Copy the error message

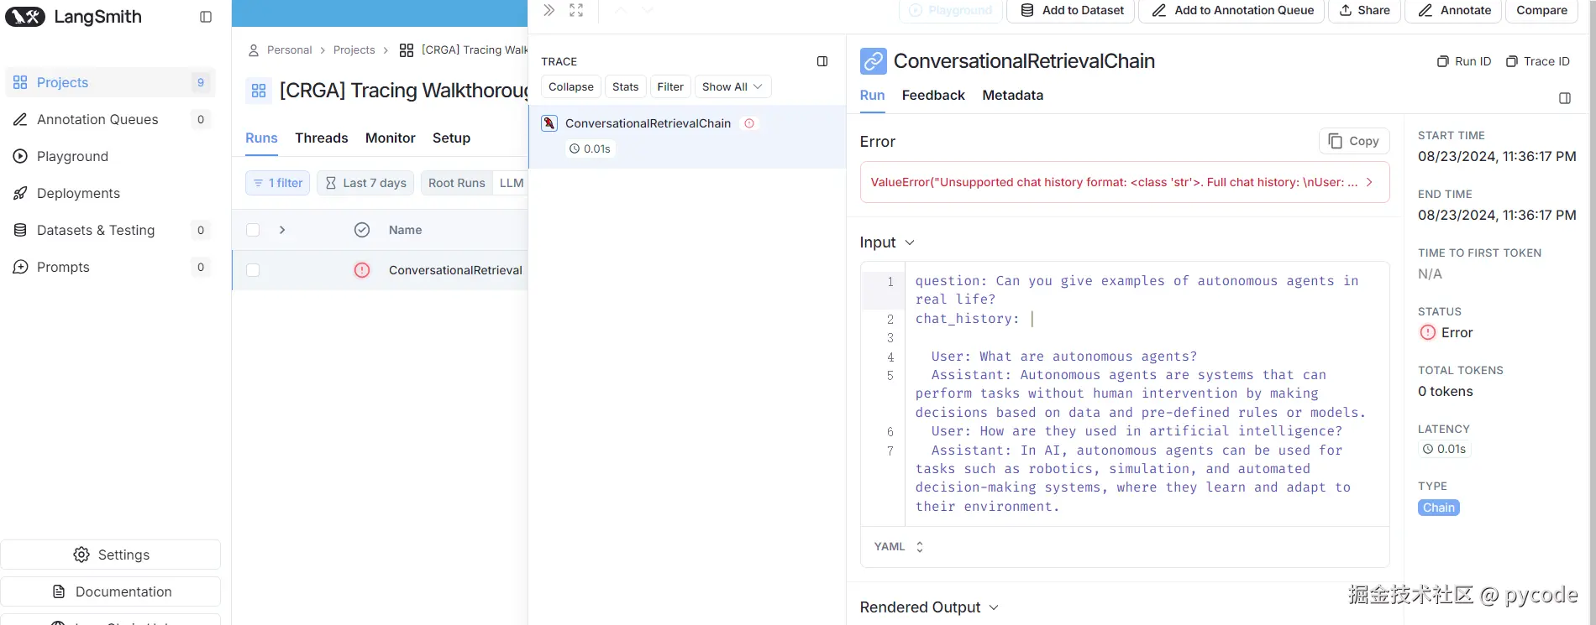coord(1354,141)
